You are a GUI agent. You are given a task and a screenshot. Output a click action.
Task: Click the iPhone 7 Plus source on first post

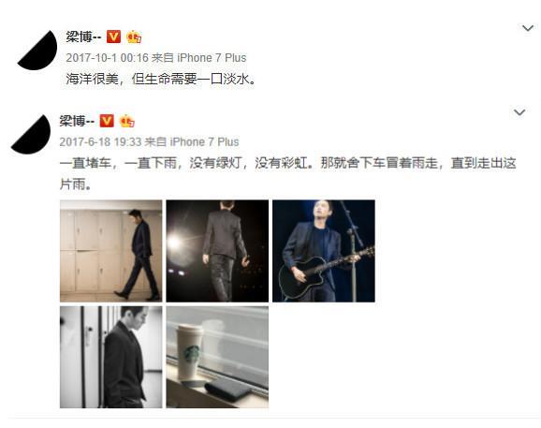click(x=212, y=58)
